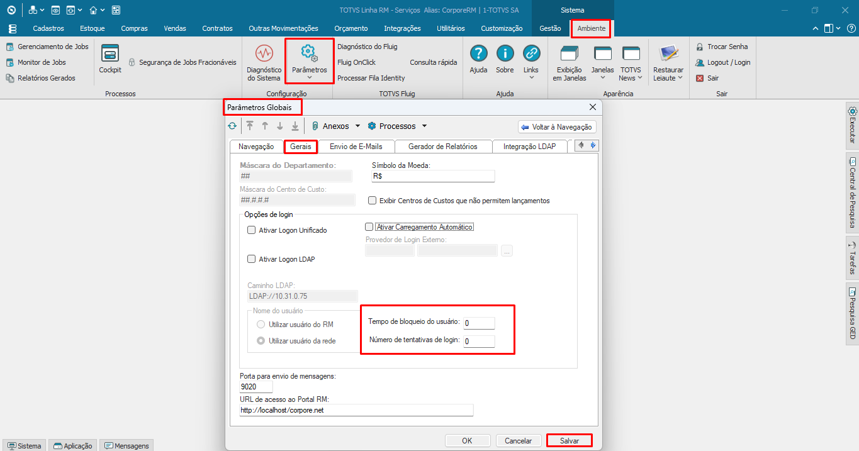Open the Parâmetros gear icon
Viewport: 859px width, 451px height.
click(x=309, y=53)
